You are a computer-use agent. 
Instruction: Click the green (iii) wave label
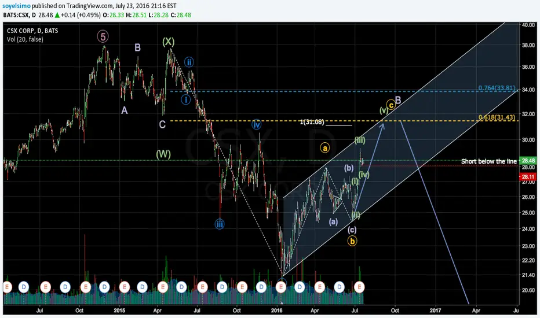(x=360, y=140)
